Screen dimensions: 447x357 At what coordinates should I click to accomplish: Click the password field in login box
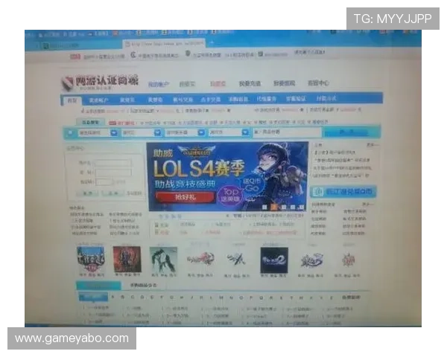tap(113, 171)
